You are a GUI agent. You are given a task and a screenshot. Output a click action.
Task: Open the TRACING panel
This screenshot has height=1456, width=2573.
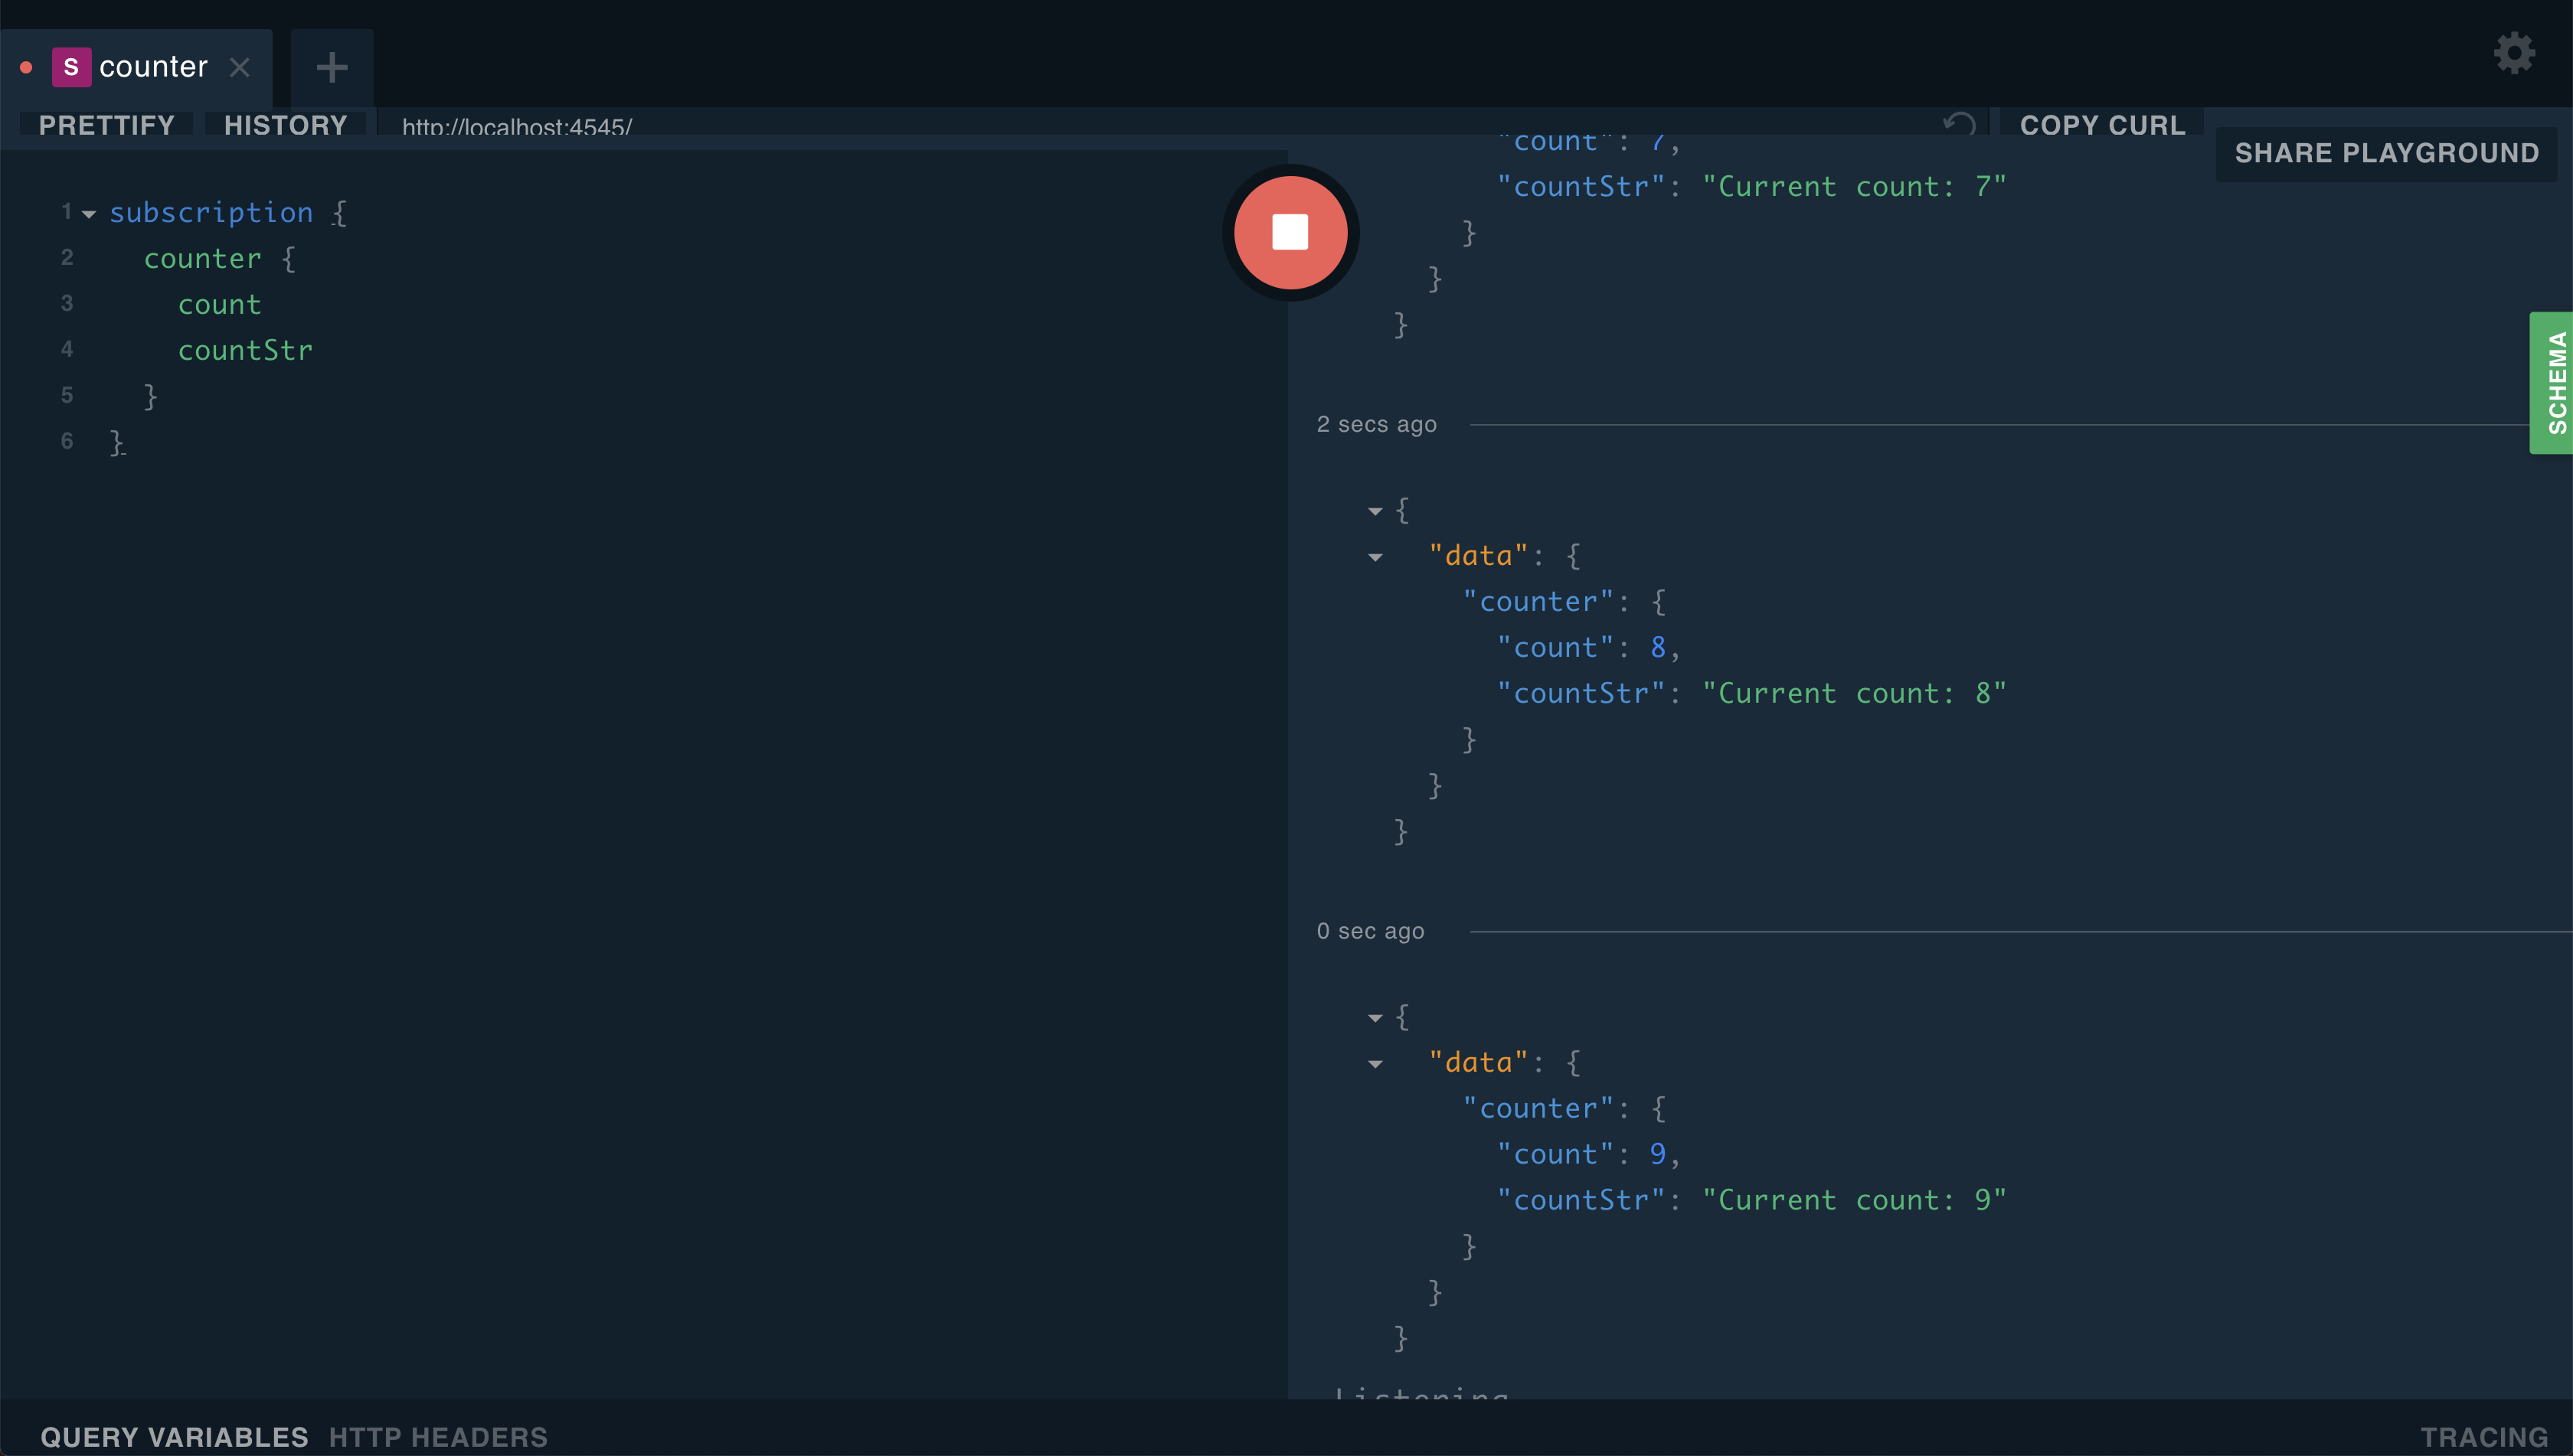pos(2484,1437)
